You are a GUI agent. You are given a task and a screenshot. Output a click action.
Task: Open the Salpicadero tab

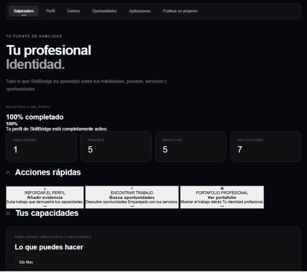(23, 11)
